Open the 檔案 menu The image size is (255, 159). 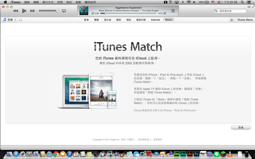click(x=27, y=2)
